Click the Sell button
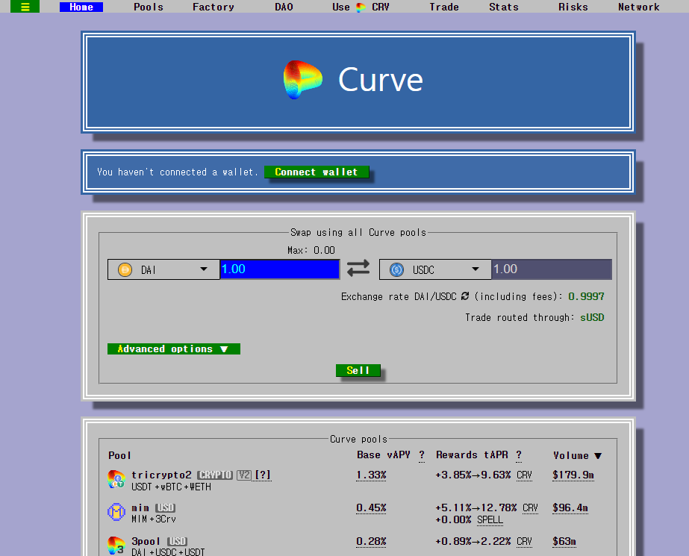This screenshot has height=556, width=689. pos(358,370)
